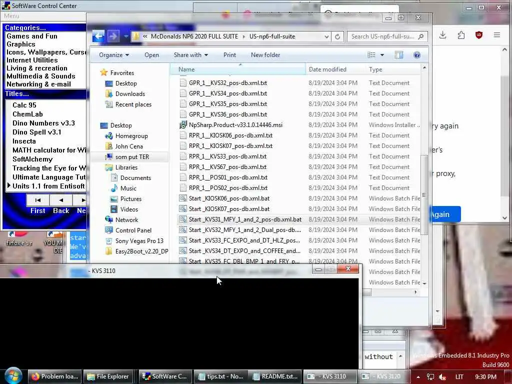Select Favorites in navigation pane

coord(122,73)
